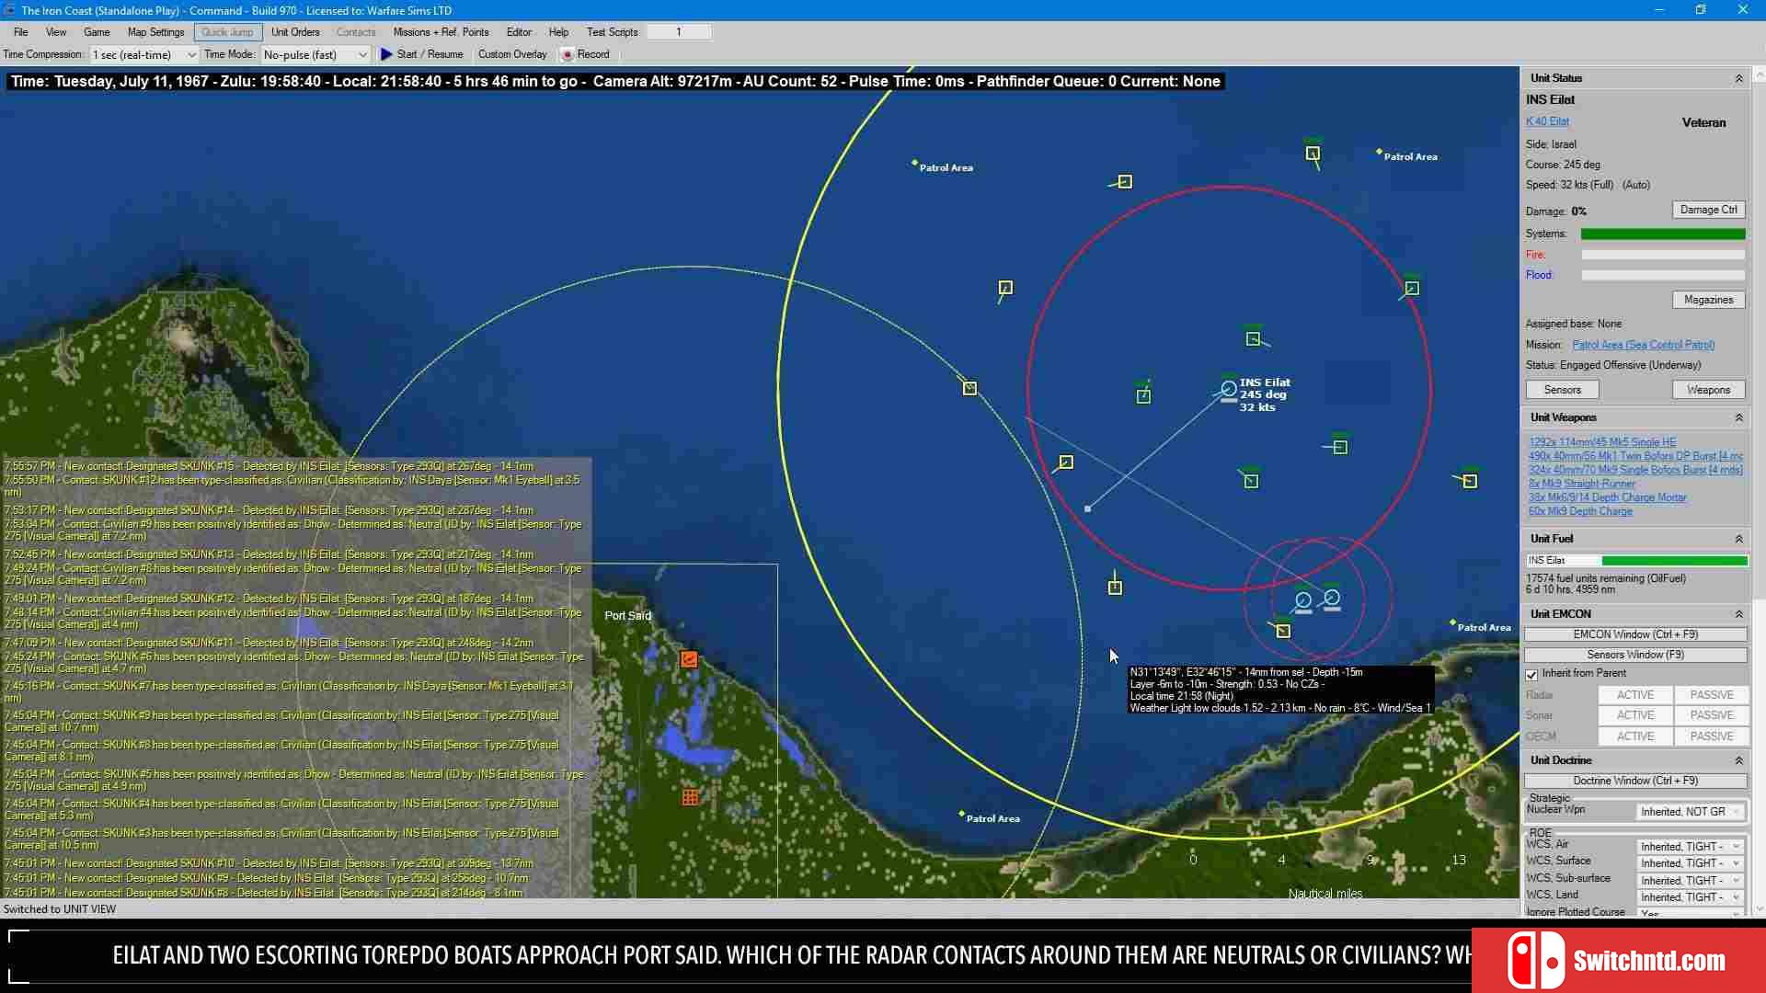Image resolution: width=1766 pixels, height=993 pixels.
Task: Set OECM to ACTIVE
Action: point(1635,736)
